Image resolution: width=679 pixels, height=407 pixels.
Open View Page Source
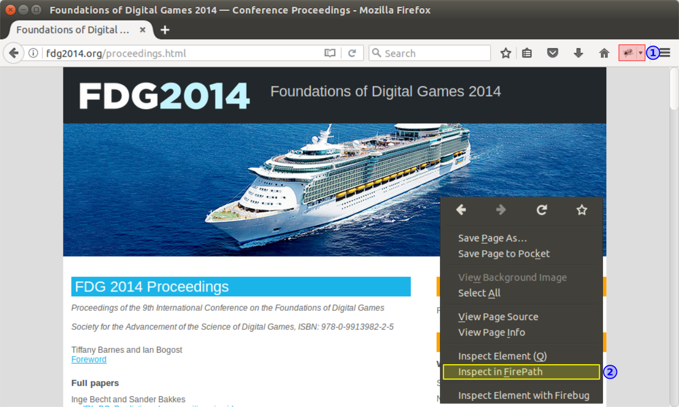click(x=521, y=317)
